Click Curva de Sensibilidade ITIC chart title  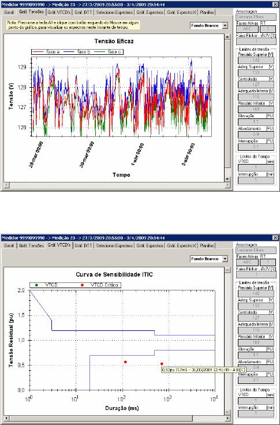coord(114,274)
